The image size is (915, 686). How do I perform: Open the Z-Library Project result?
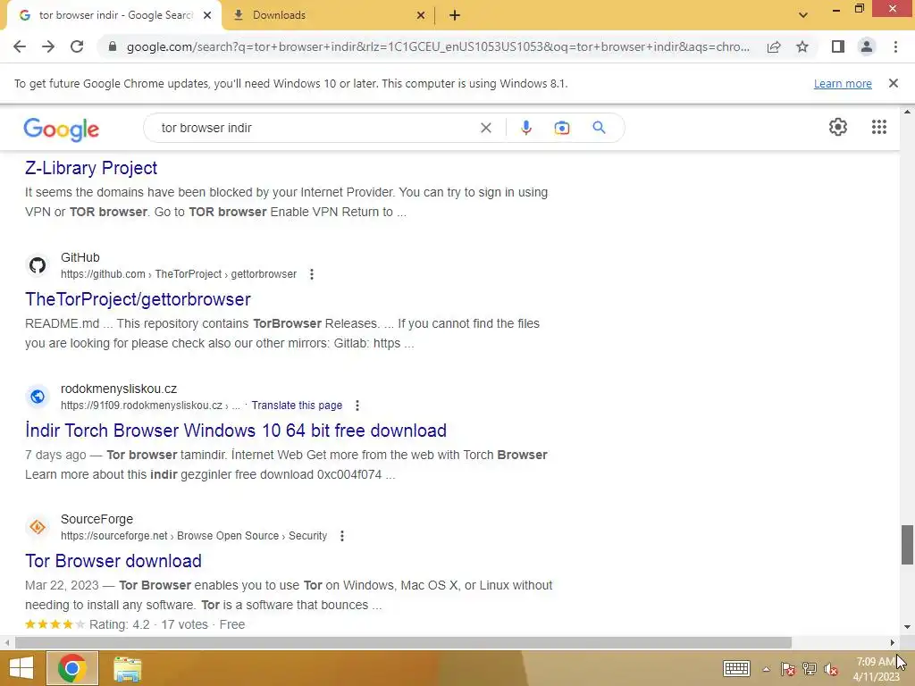tap(91, 168)
